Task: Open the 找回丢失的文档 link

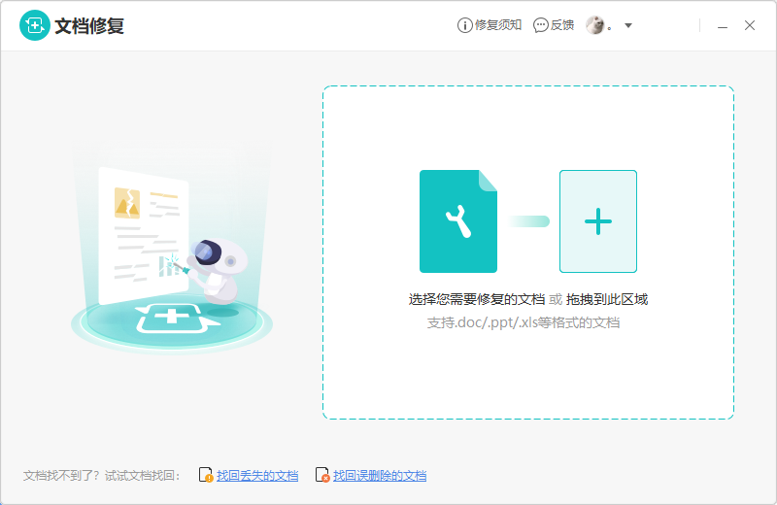Action: (257, 476)
